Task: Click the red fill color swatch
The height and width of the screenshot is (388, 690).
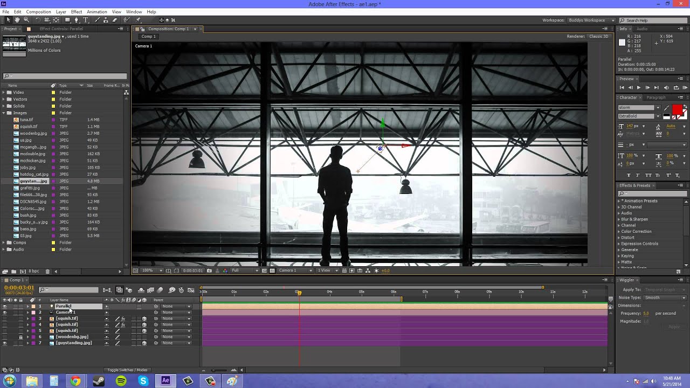Action: tap(677, 110)
